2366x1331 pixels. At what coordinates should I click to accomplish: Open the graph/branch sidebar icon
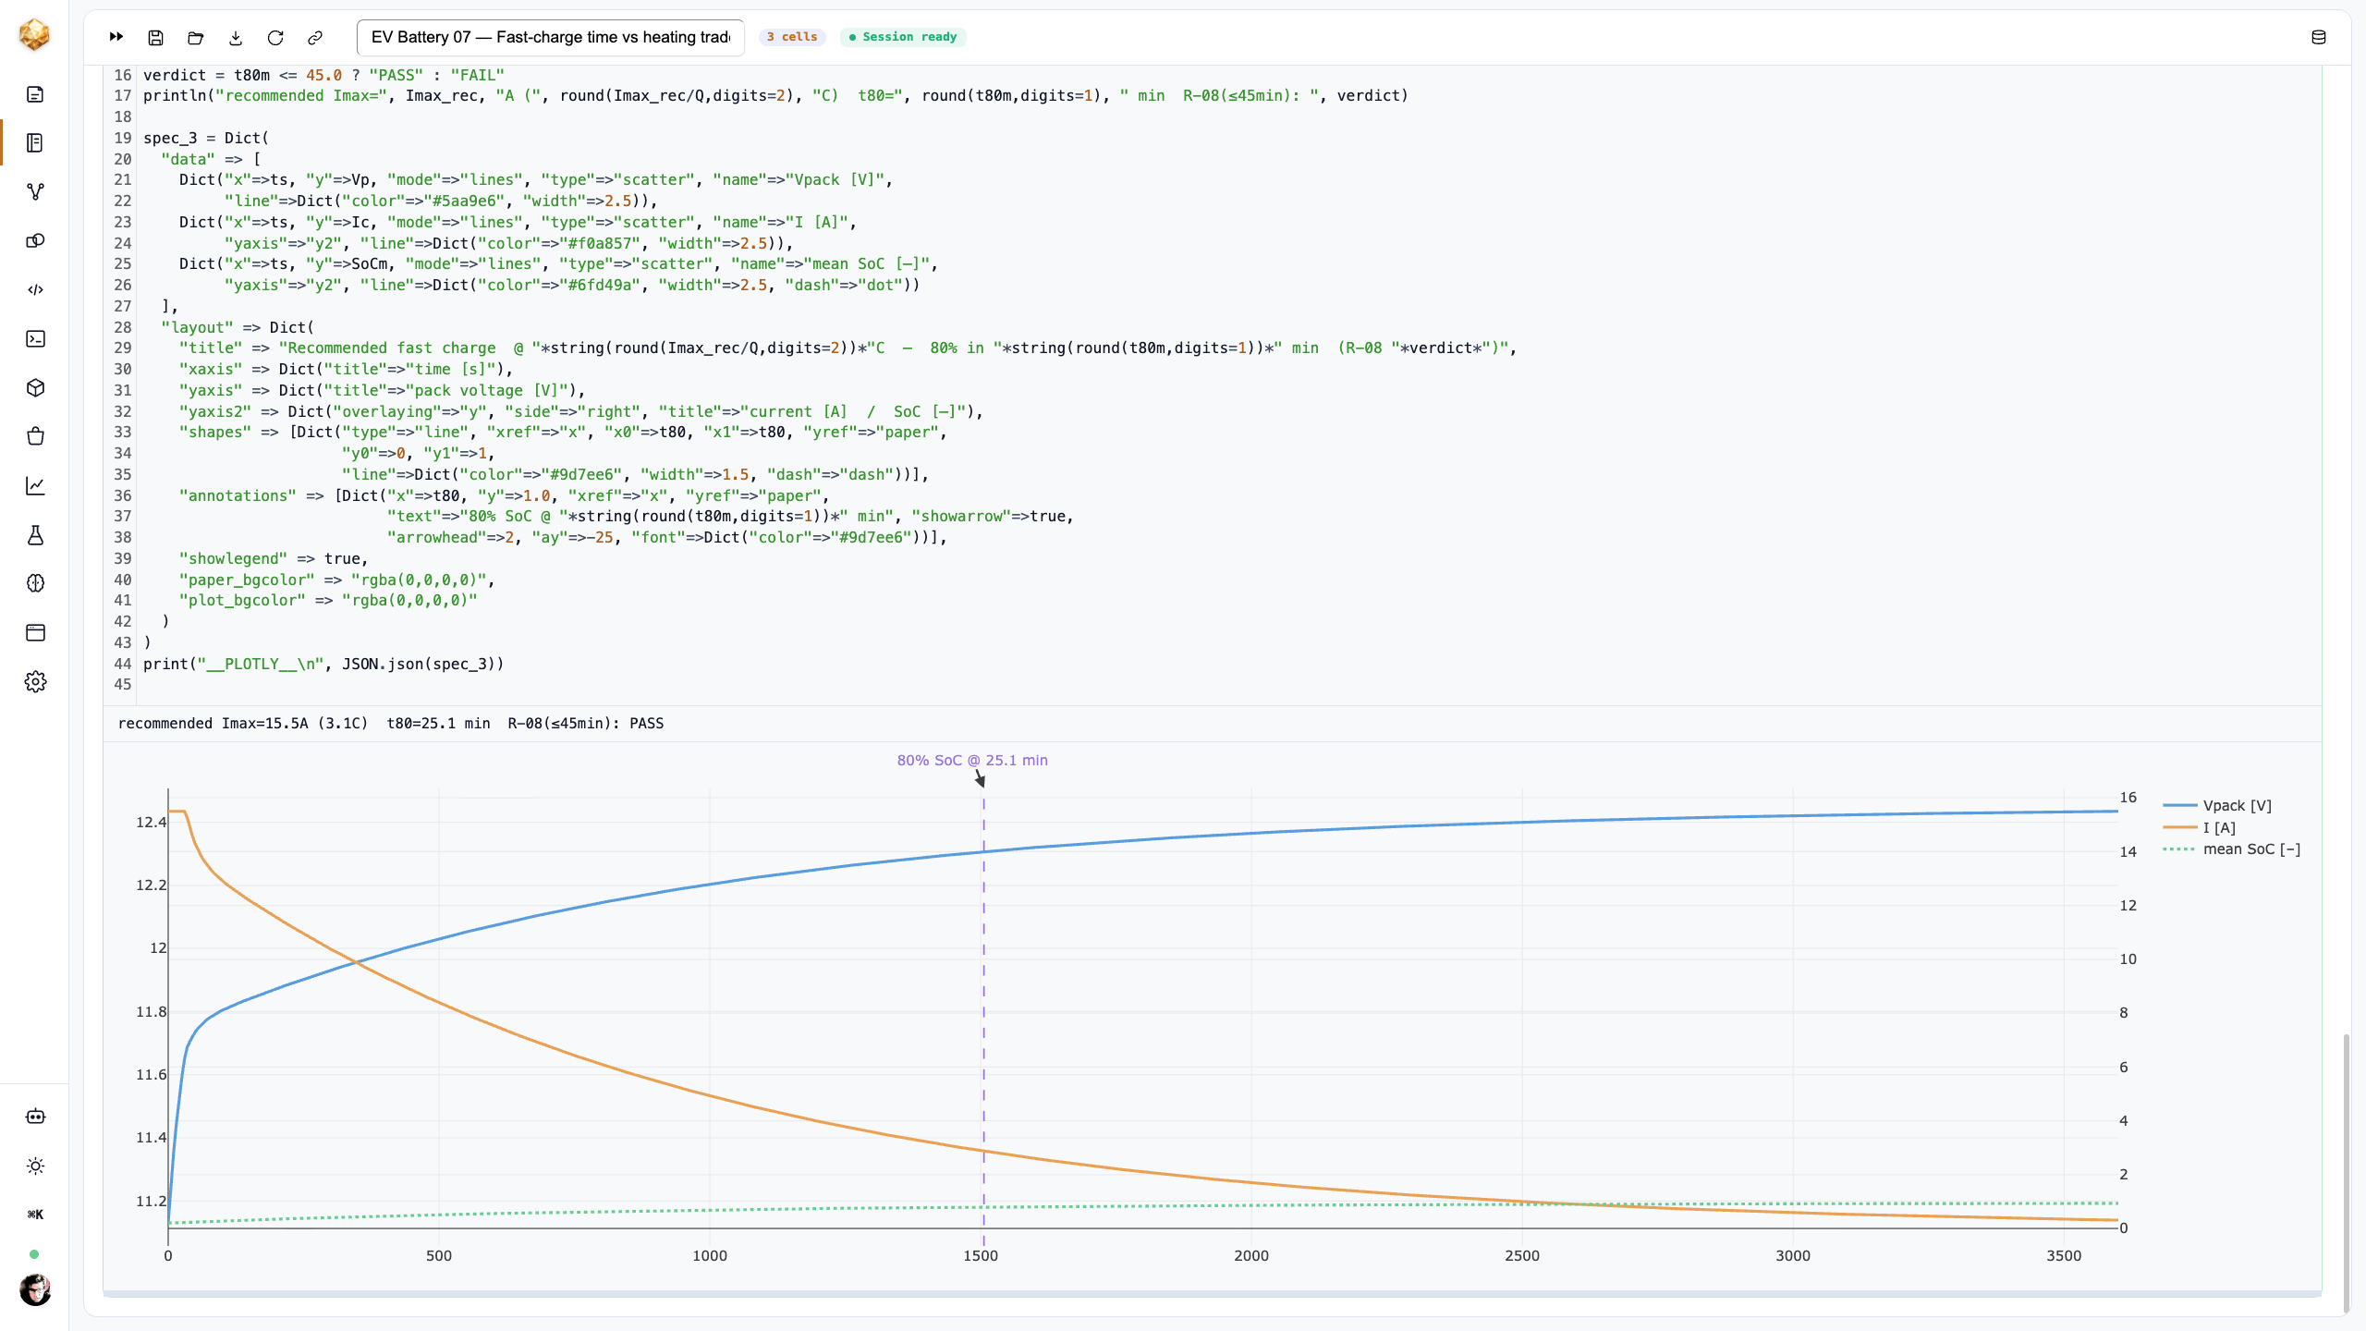35,191
